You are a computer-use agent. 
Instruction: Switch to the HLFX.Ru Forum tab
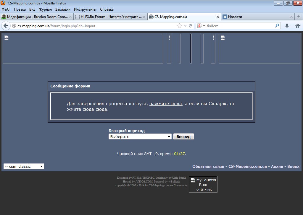pyautogui.click(x=110, y=17)
